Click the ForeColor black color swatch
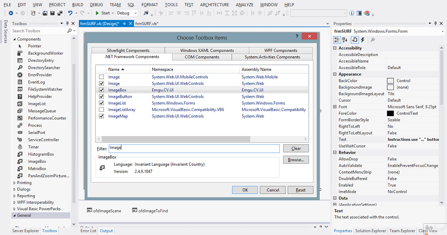 390,113
